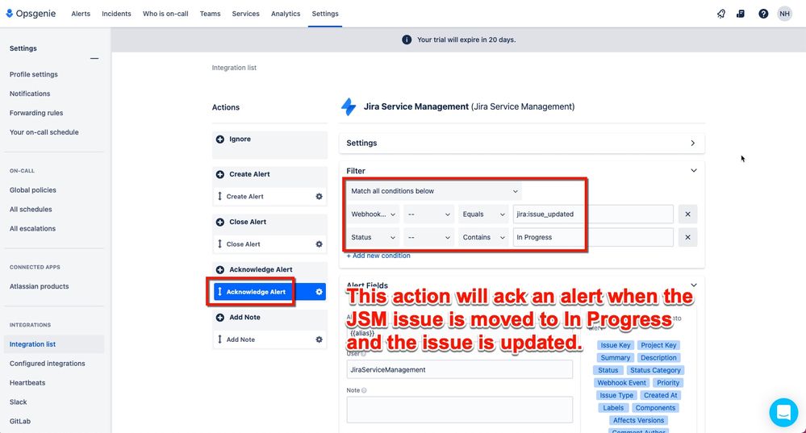Viewport: 806px width, 433px height.
Task: Open the documentation book icon
Action: (x=740, y=14)
